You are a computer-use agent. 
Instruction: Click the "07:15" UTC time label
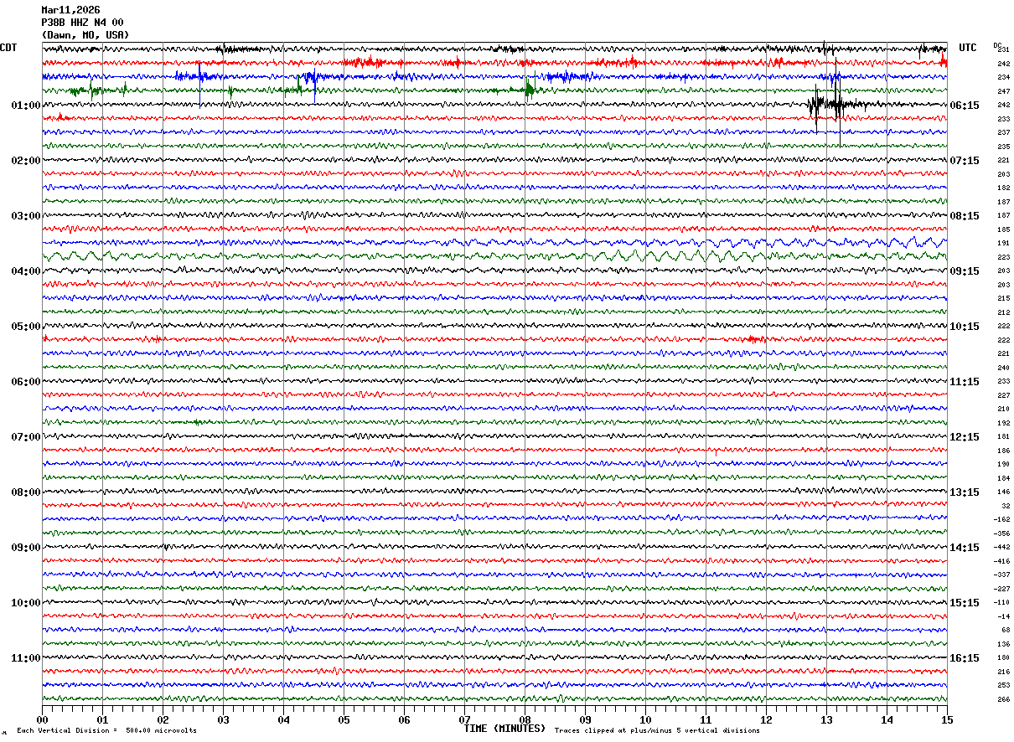point(965,161)
